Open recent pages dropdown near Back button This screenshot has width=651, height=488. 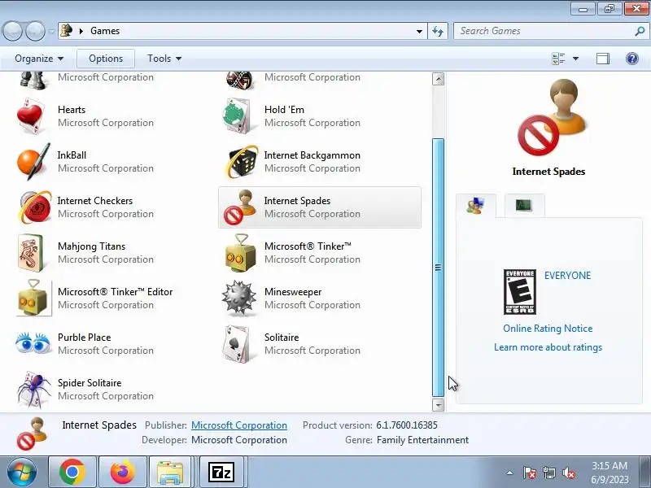tap(51, 31)
